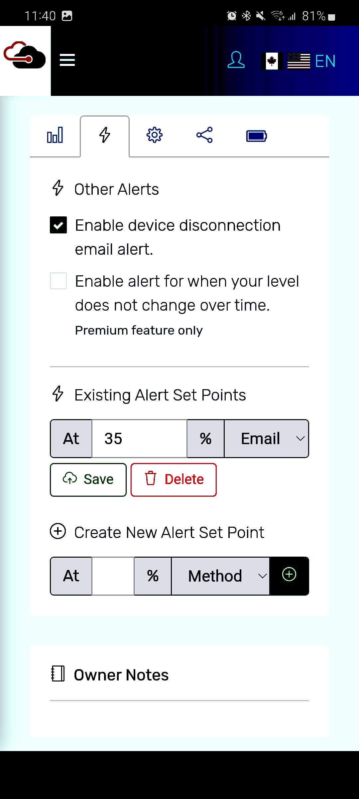Open the hamburger menu
Screen dimensions: 359x799
67,61
